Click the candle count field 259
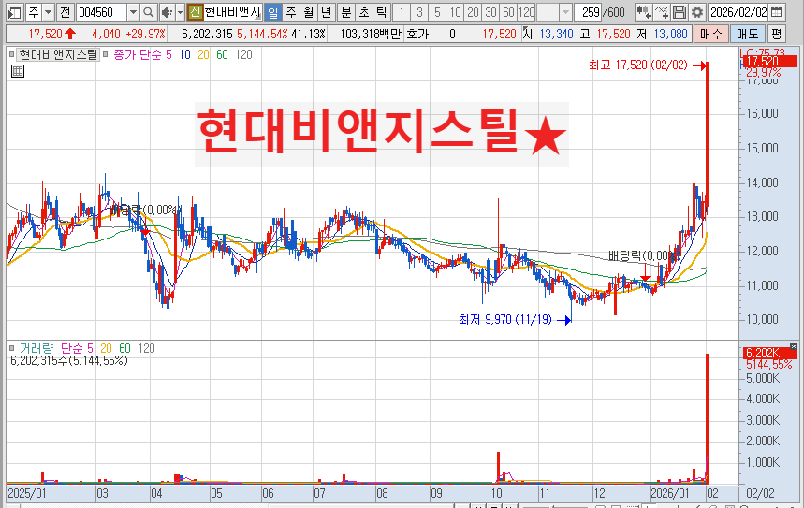804x508 pixels. (588, 12)
